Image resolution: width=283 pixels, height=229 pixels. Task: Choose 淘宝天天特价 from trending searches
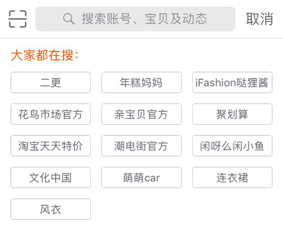click(50, 146)
